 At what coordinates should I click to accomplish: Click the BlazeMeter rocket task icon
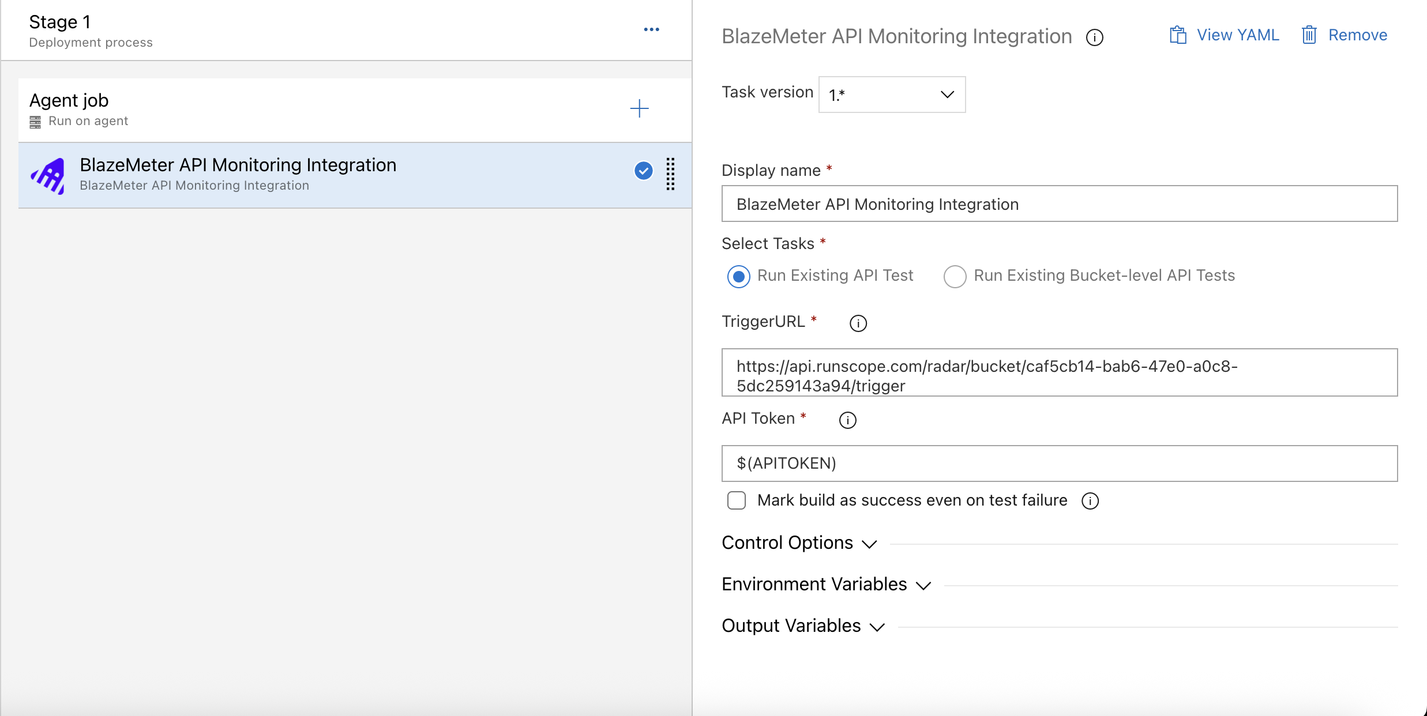48,175
